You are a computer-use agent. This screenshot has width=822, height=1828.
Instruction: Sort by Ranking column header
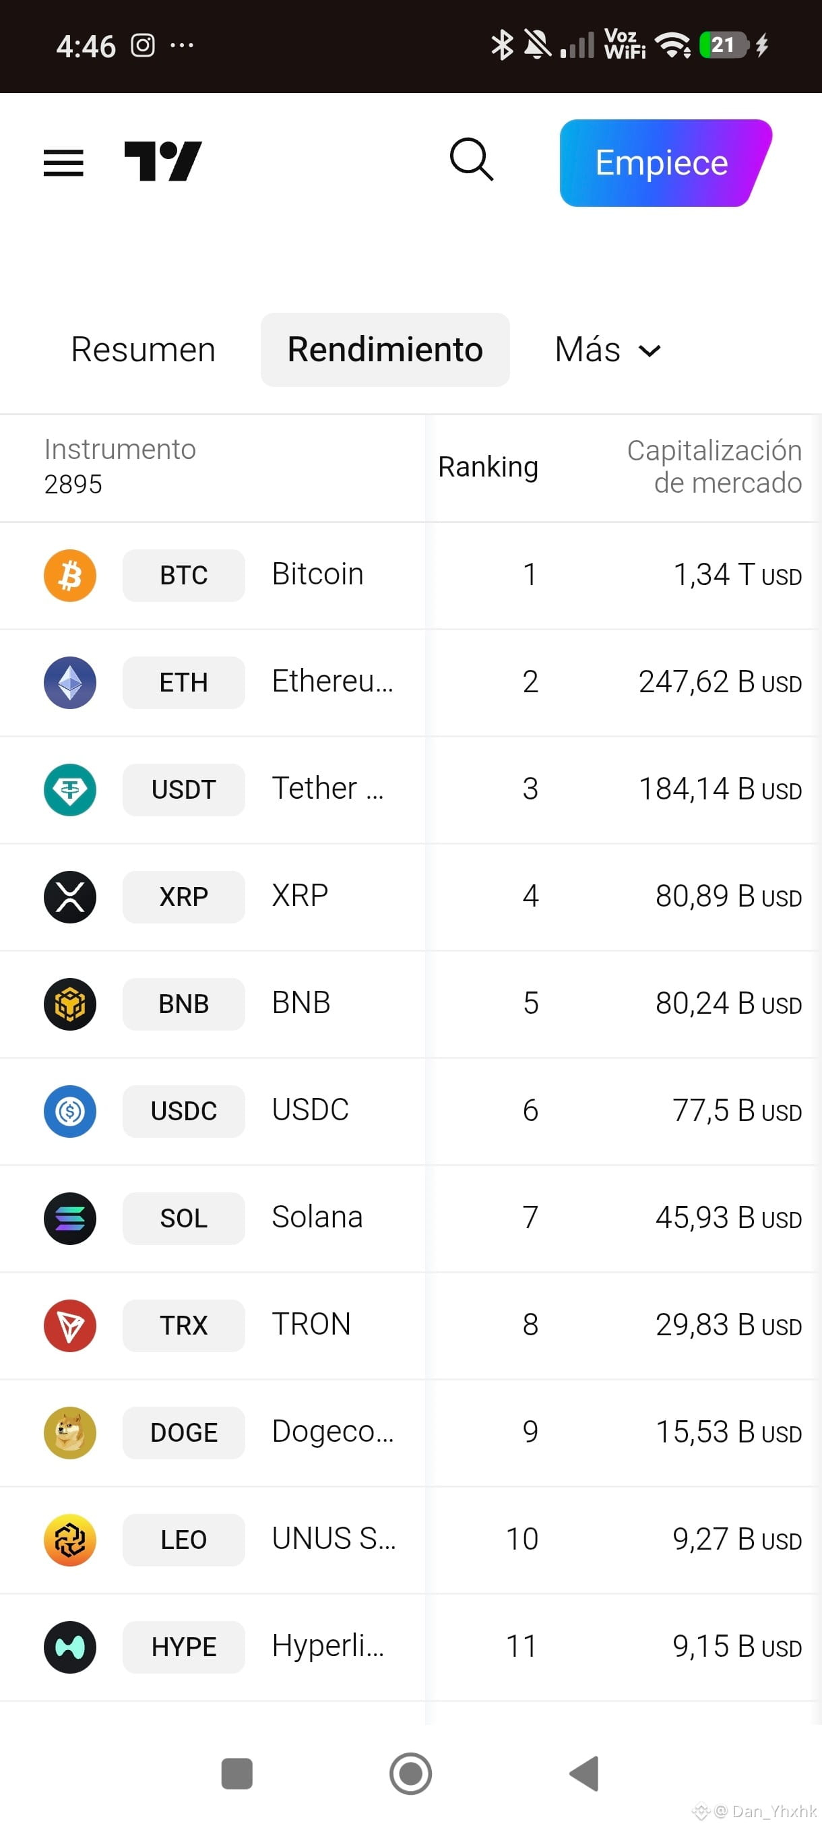point(488,467)
